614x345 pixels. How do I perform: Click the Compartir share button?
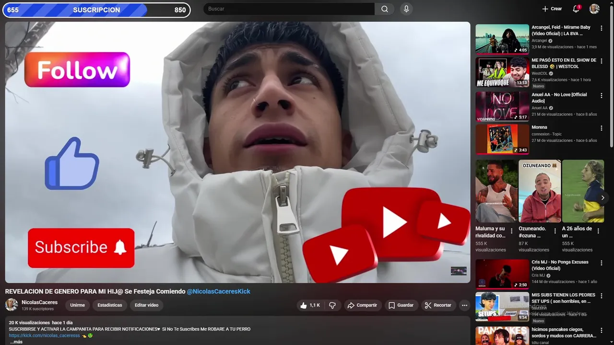pos(362,305)
